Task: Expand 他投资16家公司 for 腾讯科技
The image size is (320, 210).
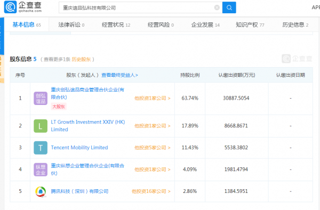Action: [x=151, y=191]
